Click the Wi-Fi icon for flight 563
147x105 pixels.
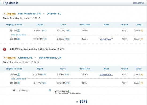tap(18, 39)
